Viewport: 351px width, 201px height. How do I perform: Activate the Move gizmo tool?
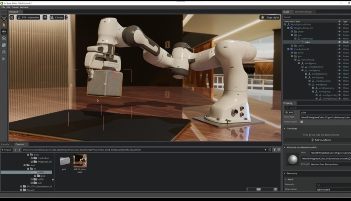4,32
